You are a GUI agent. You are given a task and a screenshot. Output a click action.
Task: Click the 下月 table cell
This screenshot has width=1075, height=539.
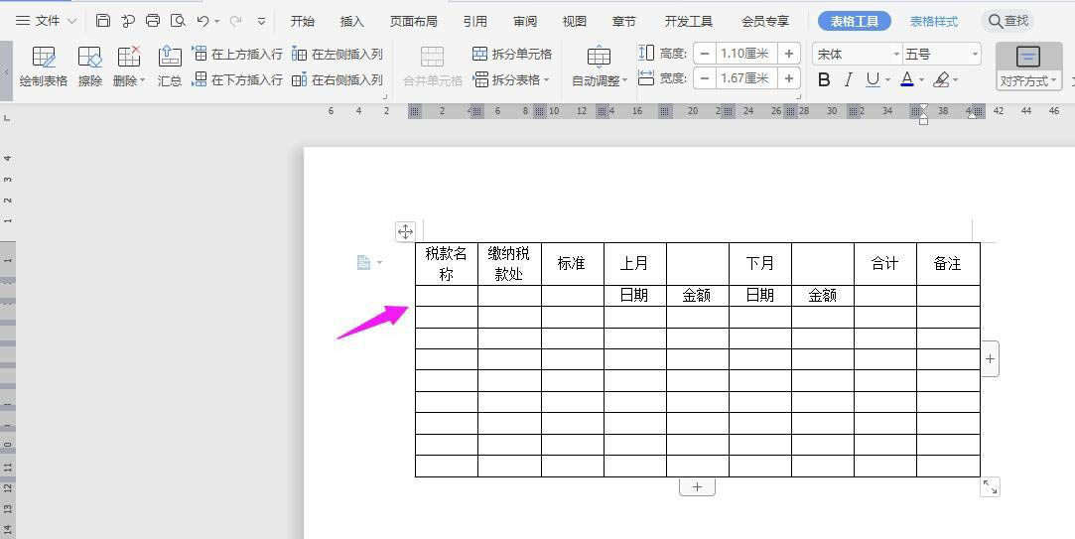point(759,263)
